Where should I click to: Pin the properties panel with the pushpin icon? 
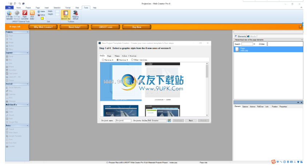(x=298, y=102)
